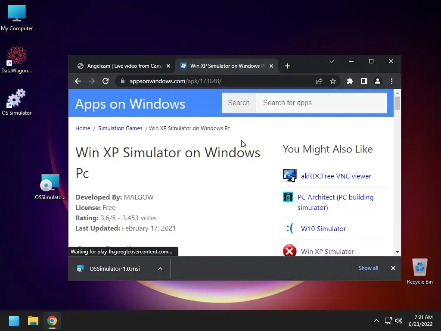Open My Computer desktop icon

click(x=17, y=18)
